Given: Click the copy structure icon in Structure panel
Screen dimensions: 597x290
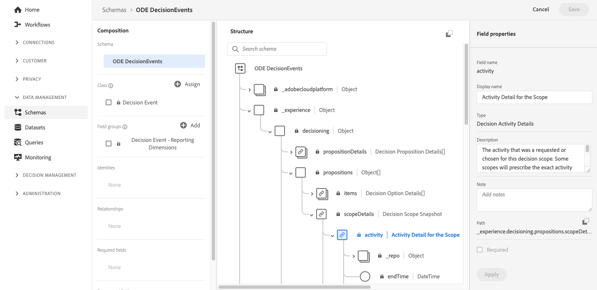Looking at the screenshot, I should 449,34.
